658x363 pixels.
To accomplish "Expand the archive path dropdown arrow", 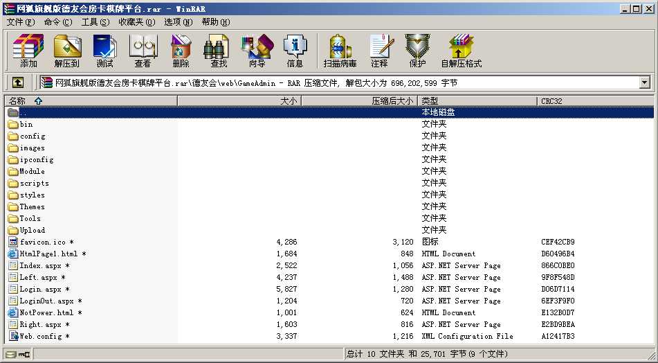I will tap(645, 82).
